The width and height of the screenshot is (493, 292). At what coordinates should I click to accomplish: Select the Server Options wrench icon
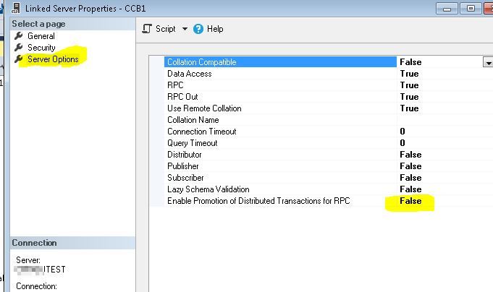point(19,59)
